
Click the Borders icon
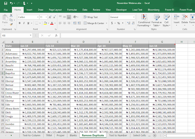(x=37, y=23)
